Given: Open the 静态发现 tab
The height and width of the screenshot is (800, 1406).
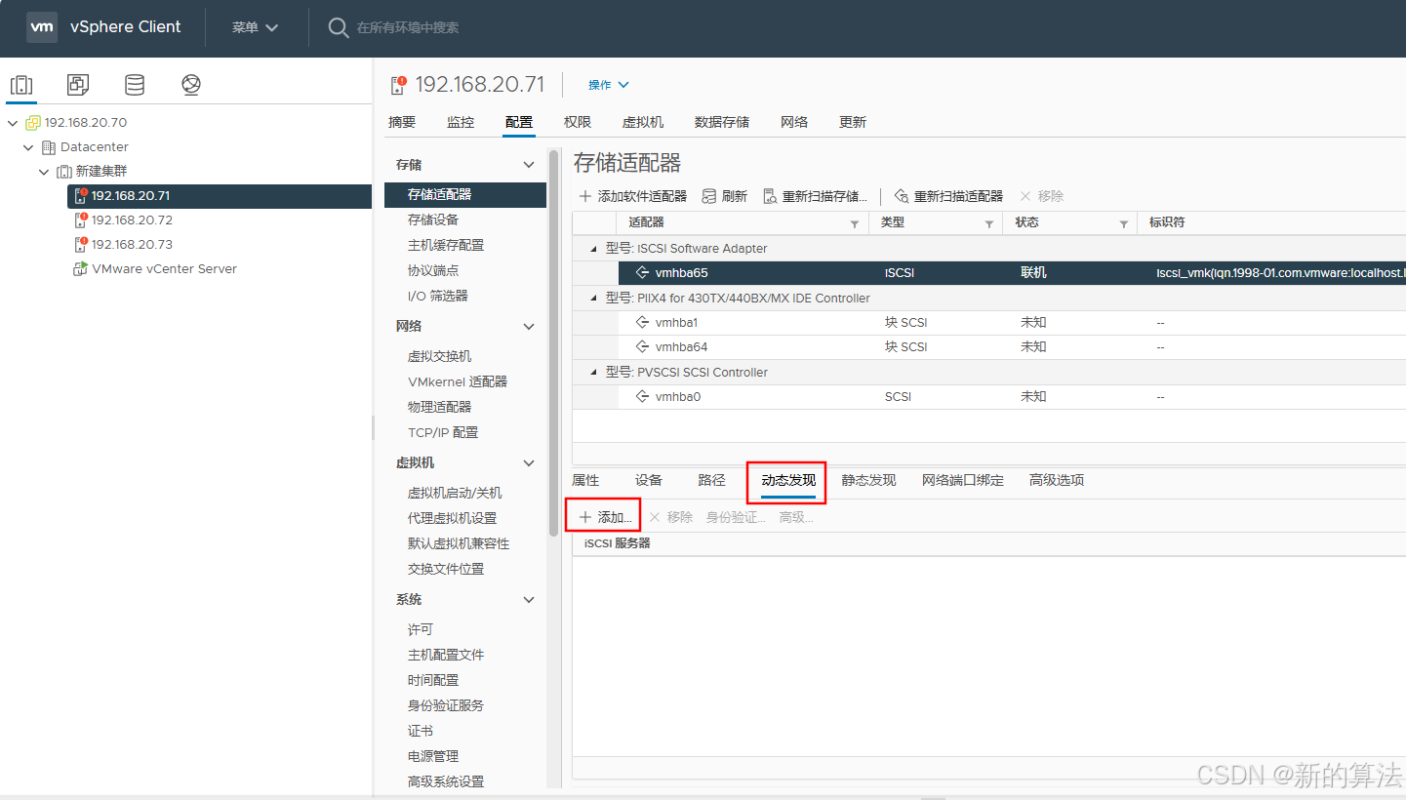Looking at the screenshot, I should 868,480.
